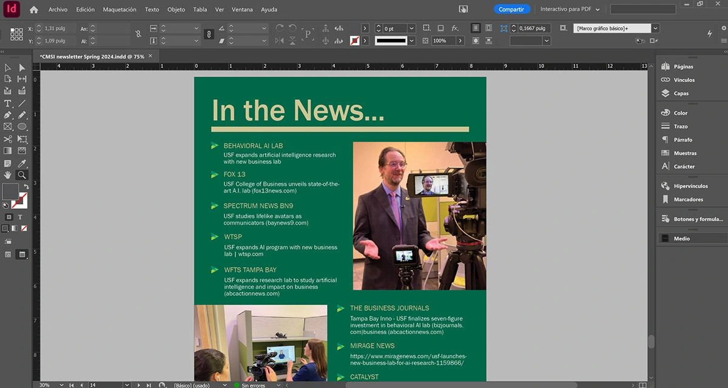Select the Gradient Swatch tool

point(8,151)
